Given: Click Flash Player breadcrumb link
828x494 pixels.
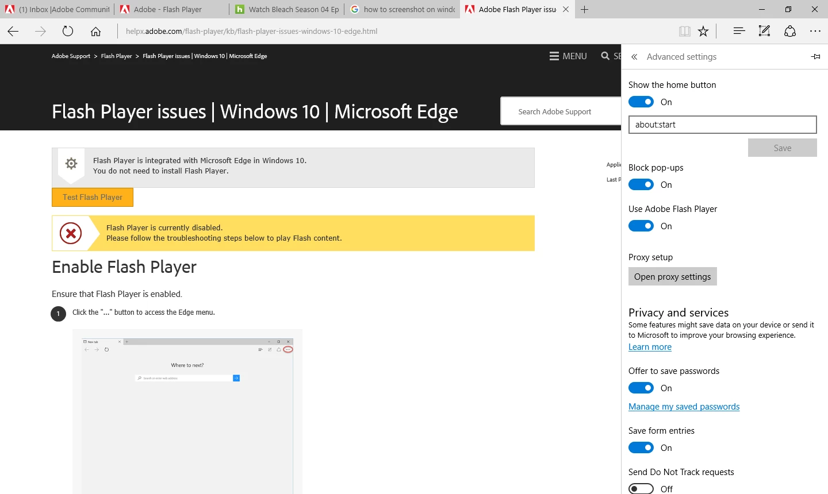Looking at the screenshot, I should [x=116, y=56].
